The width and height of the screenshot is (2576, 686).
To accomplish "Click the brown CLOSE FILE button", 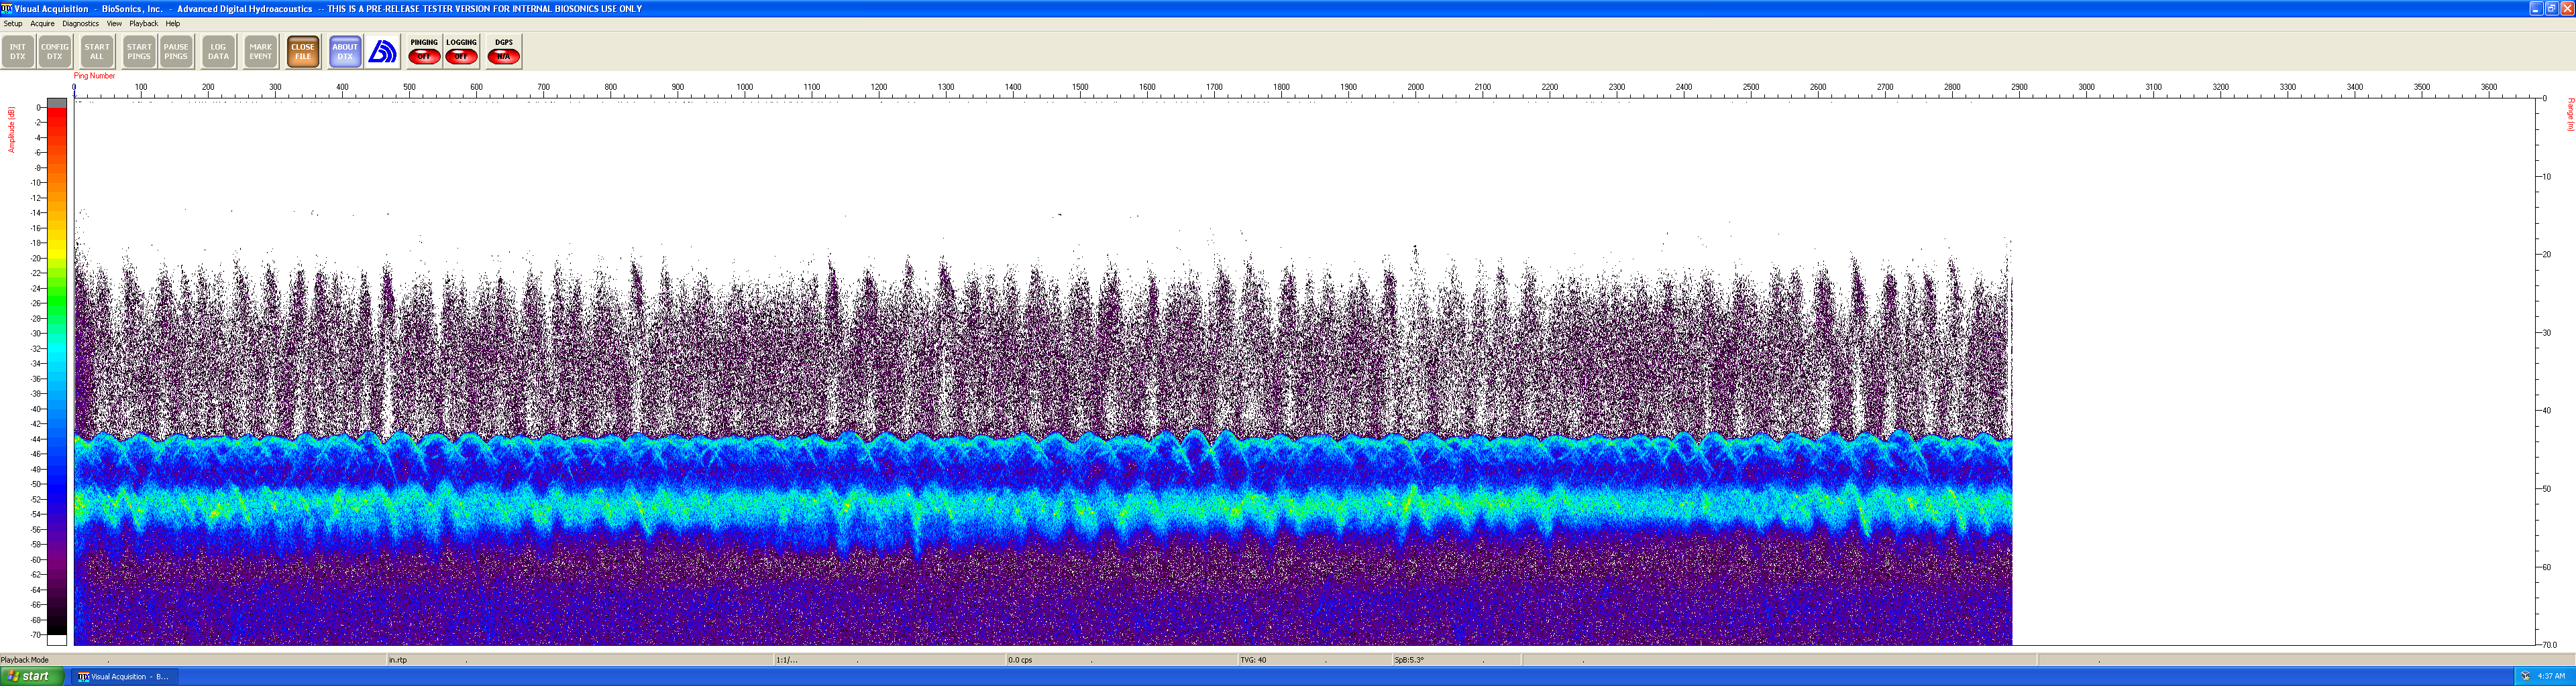I will point(303,52).
